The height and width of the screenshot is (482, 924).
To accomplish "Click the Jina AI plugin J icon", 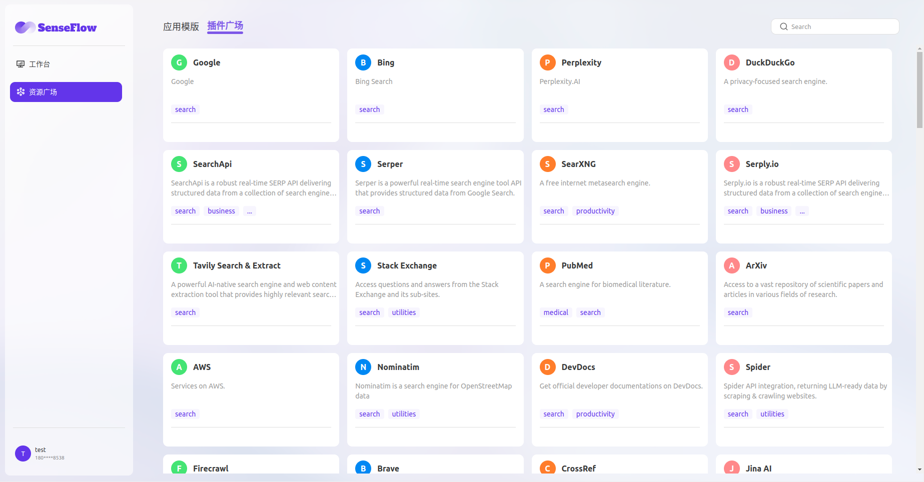I will 731,467.
